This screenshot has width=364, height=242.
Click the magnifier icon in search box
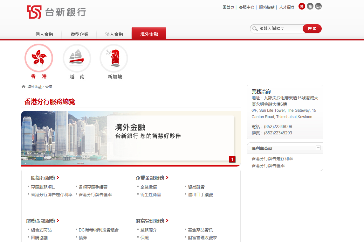click(x=255, y=29)
